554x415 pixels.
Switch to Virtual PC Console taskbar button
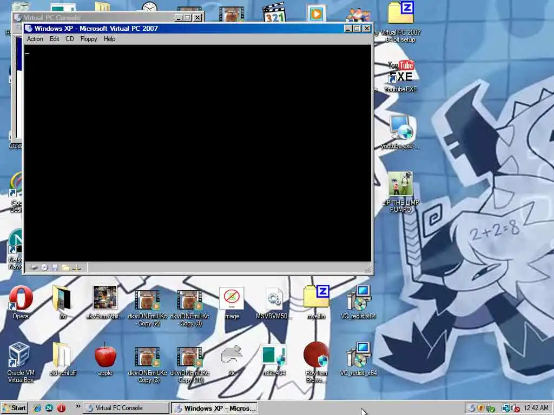(x=126, y=409)
